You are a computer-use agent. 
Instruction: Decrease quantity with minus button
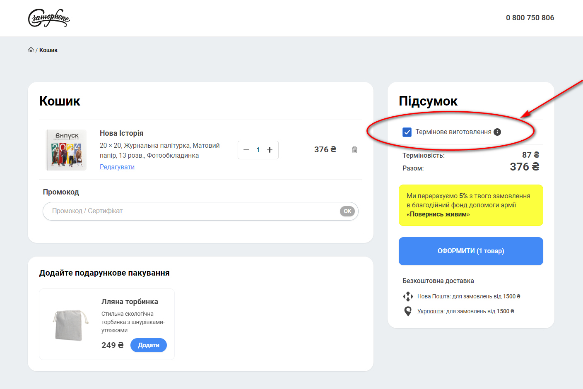point(246,150)
